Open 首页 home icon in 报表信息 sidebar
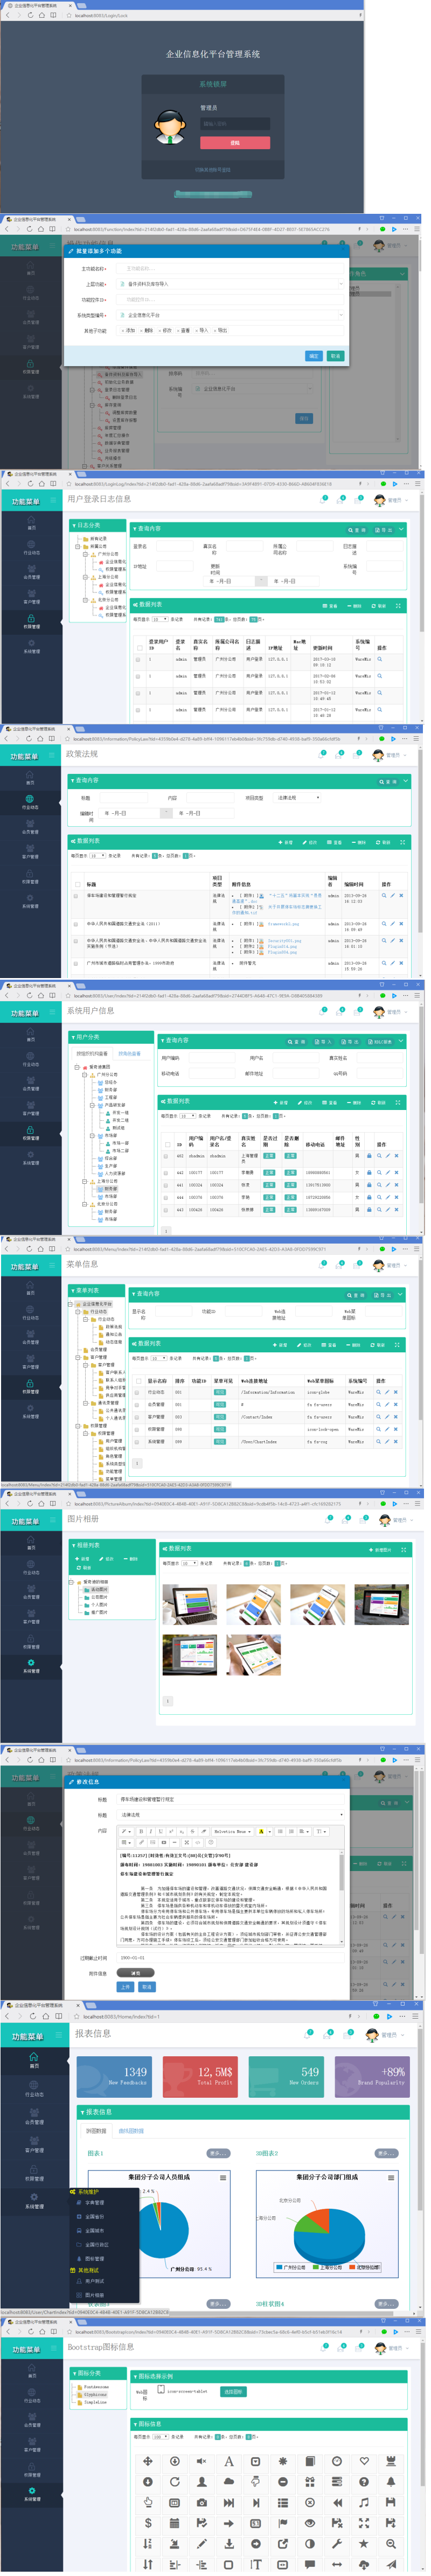Image resolution: width=431 pixels, height=2576 pixels. (33, 2058)
